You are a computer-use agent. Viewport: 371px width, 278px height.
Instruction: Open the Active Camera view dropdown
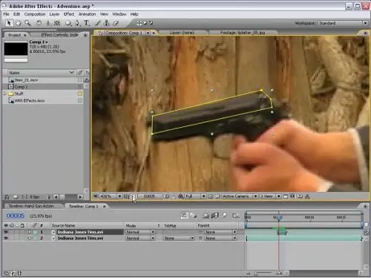pos(240,196)
